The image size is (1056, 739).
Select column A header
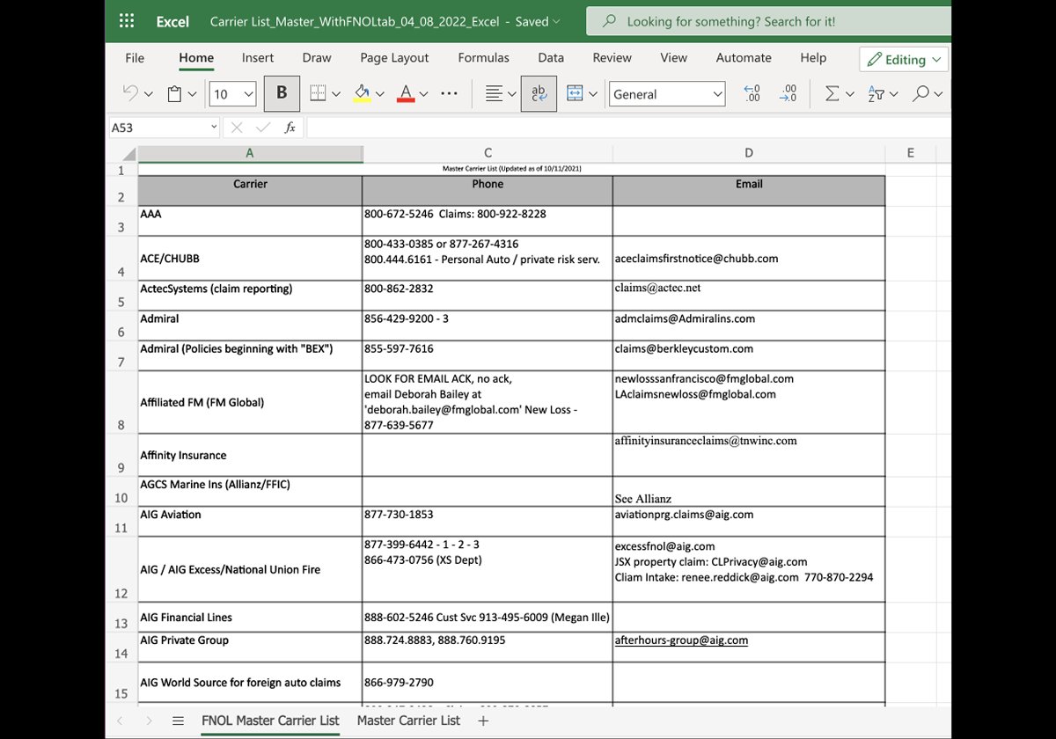tap(250, 153)
